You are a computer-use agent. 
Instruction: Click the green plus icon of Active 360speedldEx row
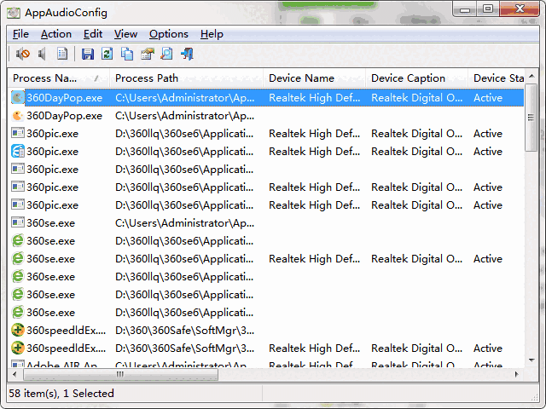[x=17, y=349]
